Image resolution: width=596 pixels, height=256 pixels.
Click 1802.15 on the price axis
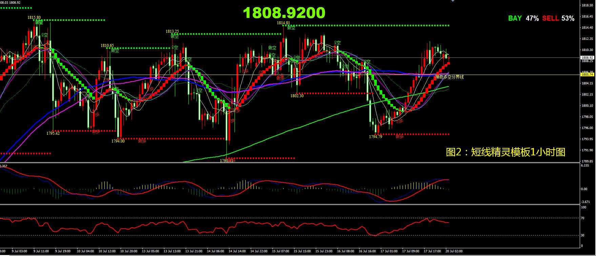[x=587, y=95]
